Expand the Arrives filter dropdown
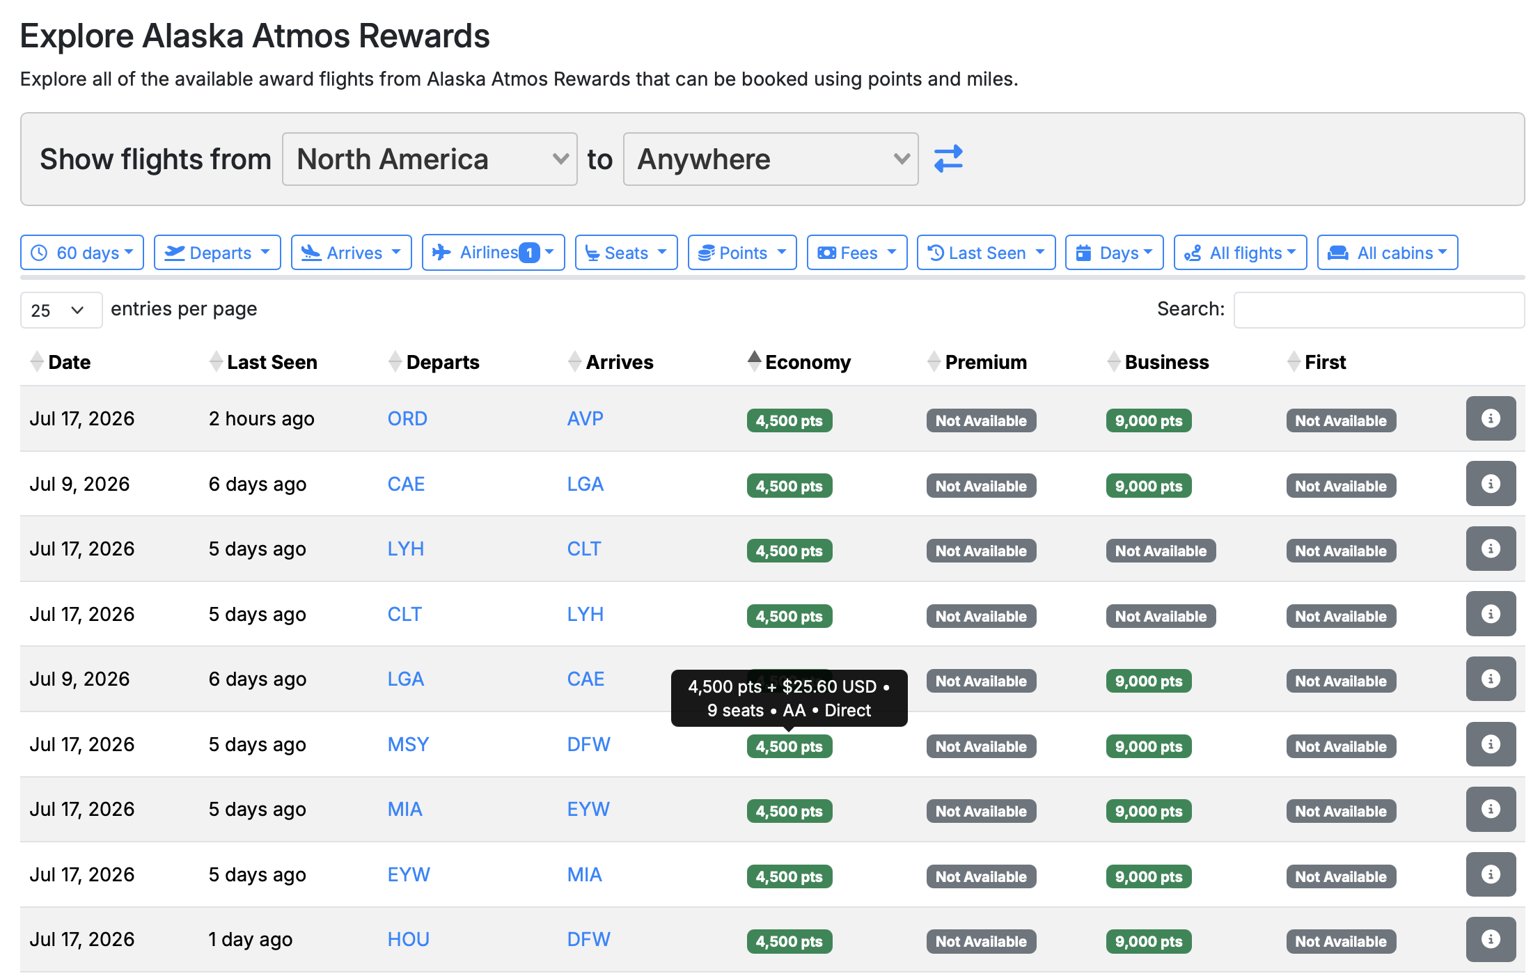The image size is (1540, 976). point(352,253)
